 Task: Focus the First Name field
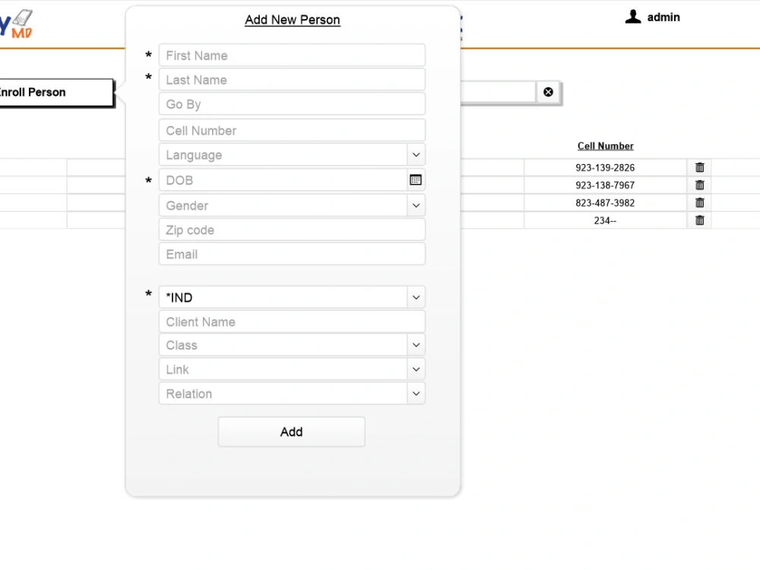292,55
